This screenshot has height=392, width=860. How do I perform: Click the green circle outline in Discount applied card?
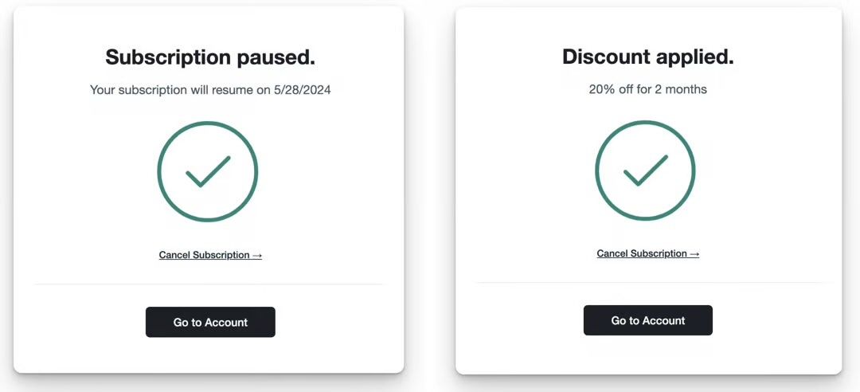pos(597,170)
